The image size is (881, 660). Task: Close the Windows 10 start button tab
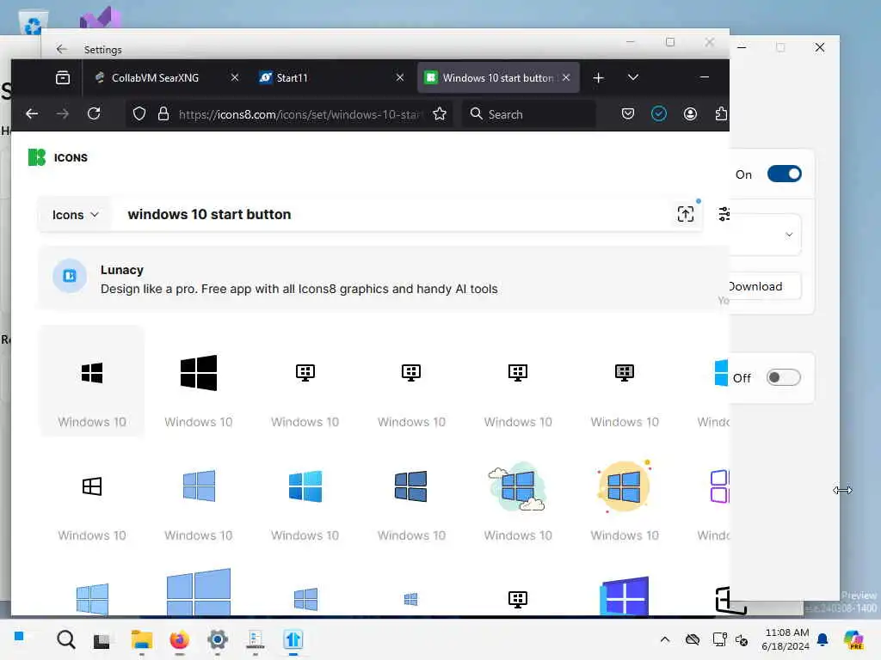pos(566,77)
